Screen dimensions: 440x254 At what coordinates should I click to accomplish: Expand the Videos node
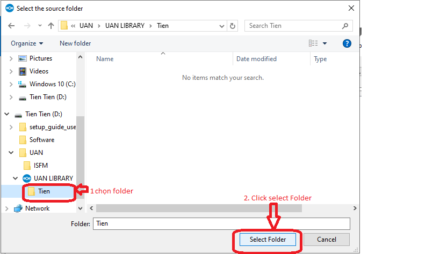(x=11, y=71)
